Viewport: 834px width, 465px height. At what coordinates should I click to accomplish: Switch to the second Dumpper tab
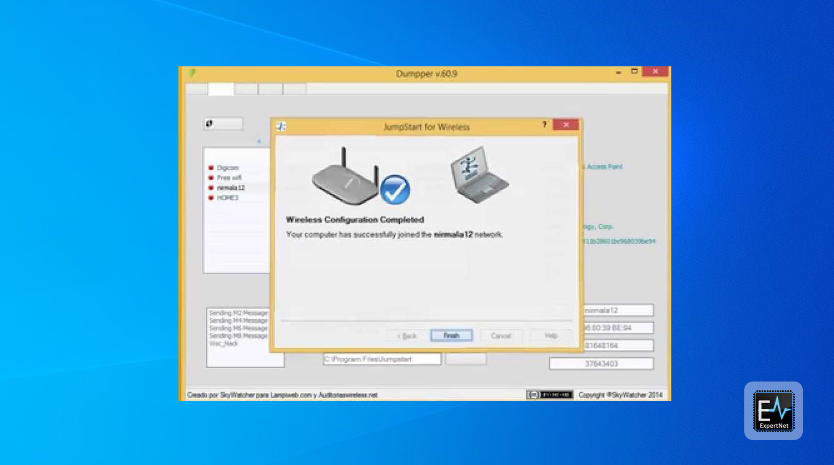221,89
